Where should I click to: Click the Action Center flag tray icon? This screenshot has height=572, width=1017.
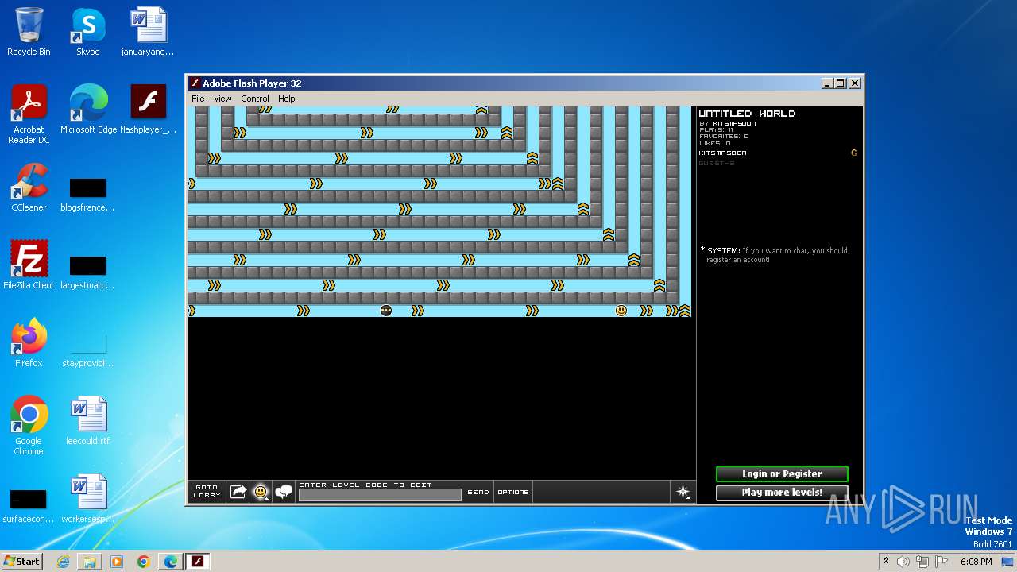[940, 562]
